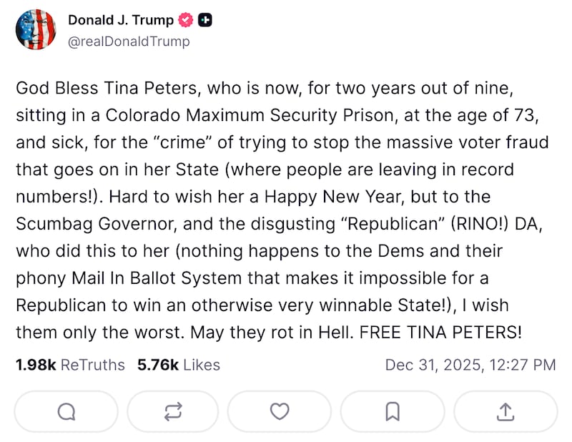Screen dimensions: 572x442
Task: Toggle the like on this Truth
Action: [x=280, y=411]
